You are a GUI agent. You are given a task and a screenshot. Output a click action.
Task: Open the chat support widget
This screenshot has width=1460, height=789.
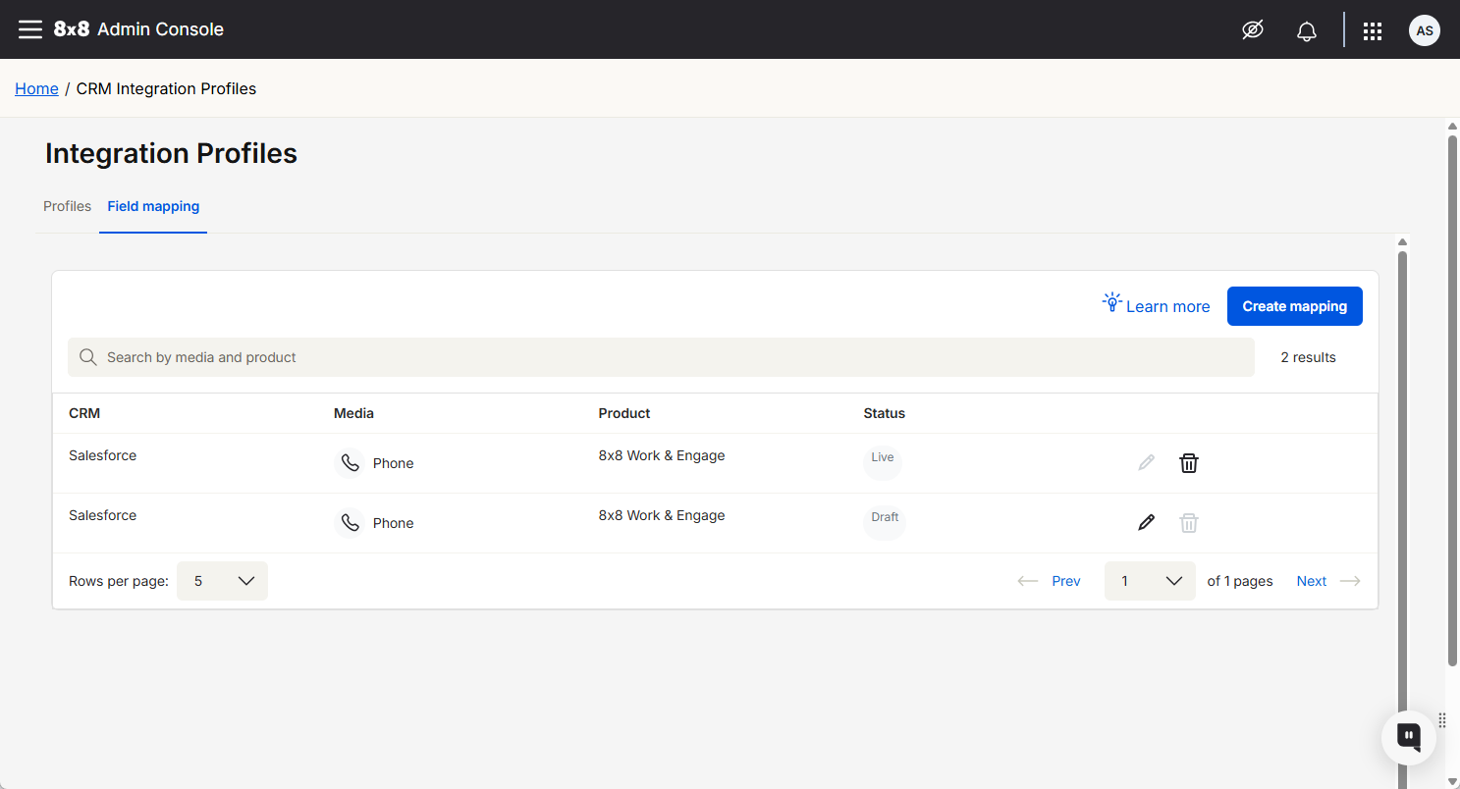pyautogui.click(x=1408, y=737)
